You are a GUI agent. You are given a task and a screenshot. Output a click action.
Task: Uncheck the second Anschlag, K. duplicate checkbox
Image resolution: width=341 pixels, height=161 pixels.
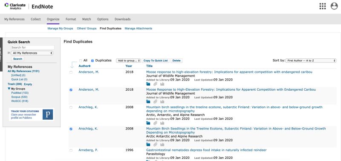pyautogui.click(x=71, y=129)
